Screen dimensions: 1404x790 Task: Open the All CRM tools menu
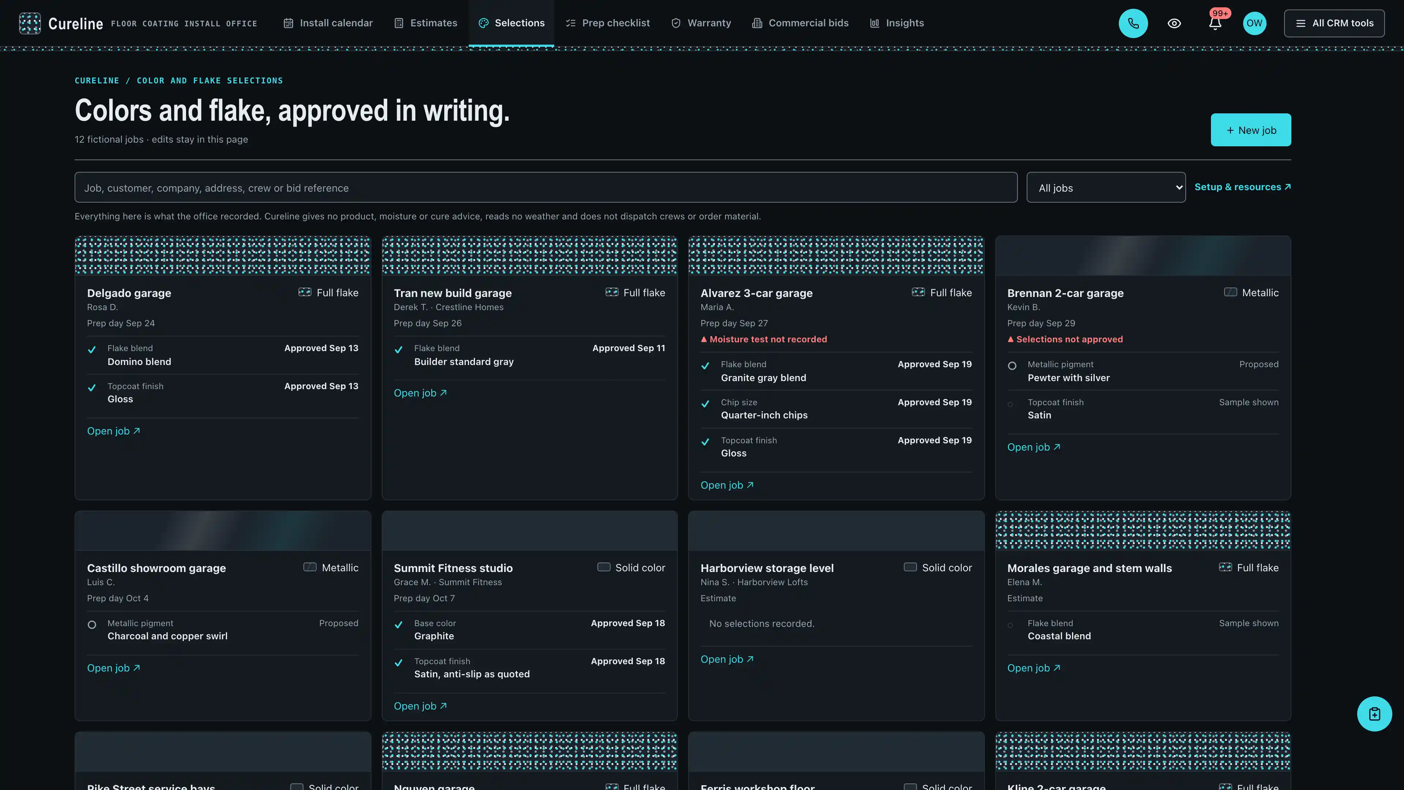1334,23
